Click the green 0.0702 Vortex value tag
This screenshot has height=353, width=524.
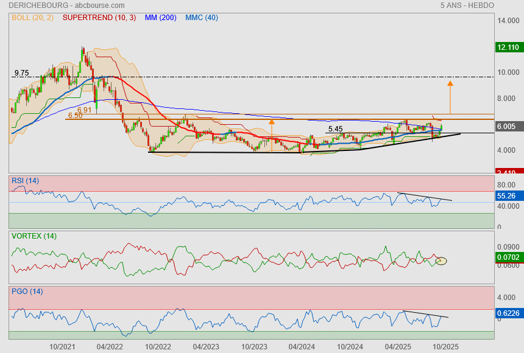coord(508,257)
